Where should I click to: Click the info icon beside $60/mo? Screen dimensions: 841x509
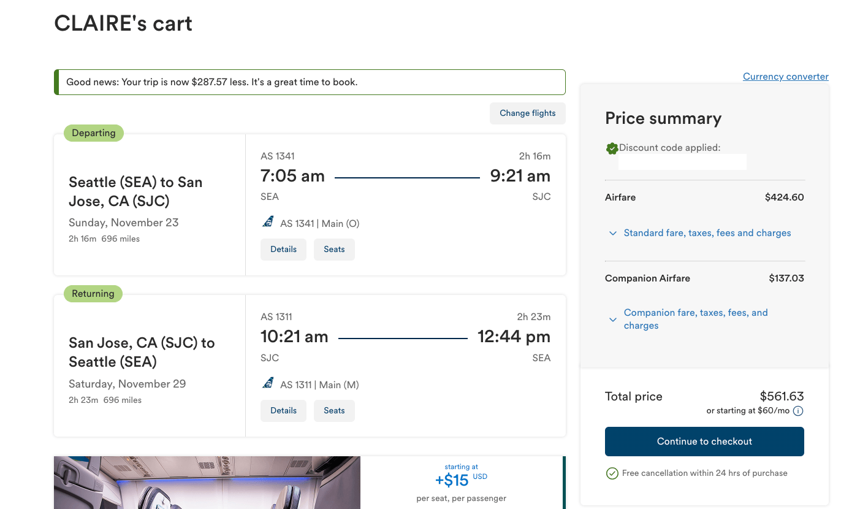click(798, 411)
